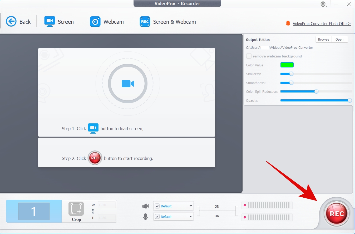Select the Screen recording mode icon
The image size is (355, 234).
50,22
